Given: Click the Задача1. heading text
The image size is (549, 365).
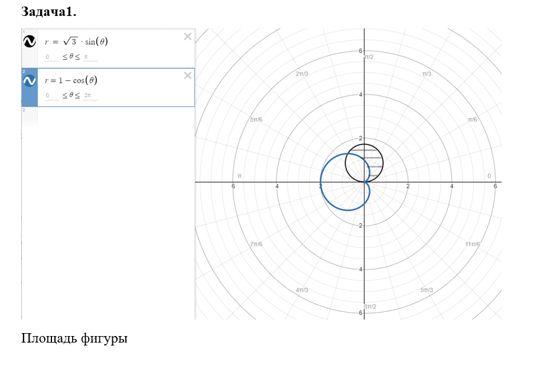Looking at the screenshot, I should (48, 11).
